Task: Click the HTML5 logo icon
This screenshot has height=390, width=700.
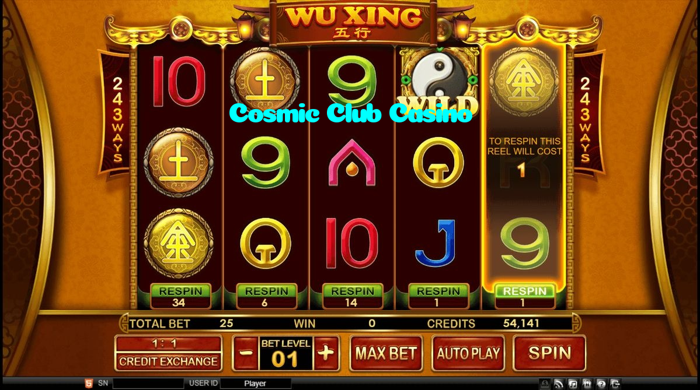Action: click(89, 384)
